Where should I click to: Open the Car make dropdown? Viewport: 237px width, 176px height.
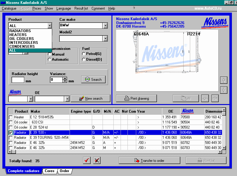coord(105,26)
